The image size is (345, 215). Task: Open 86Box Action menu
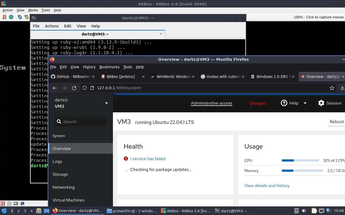(x=8, y=10)
